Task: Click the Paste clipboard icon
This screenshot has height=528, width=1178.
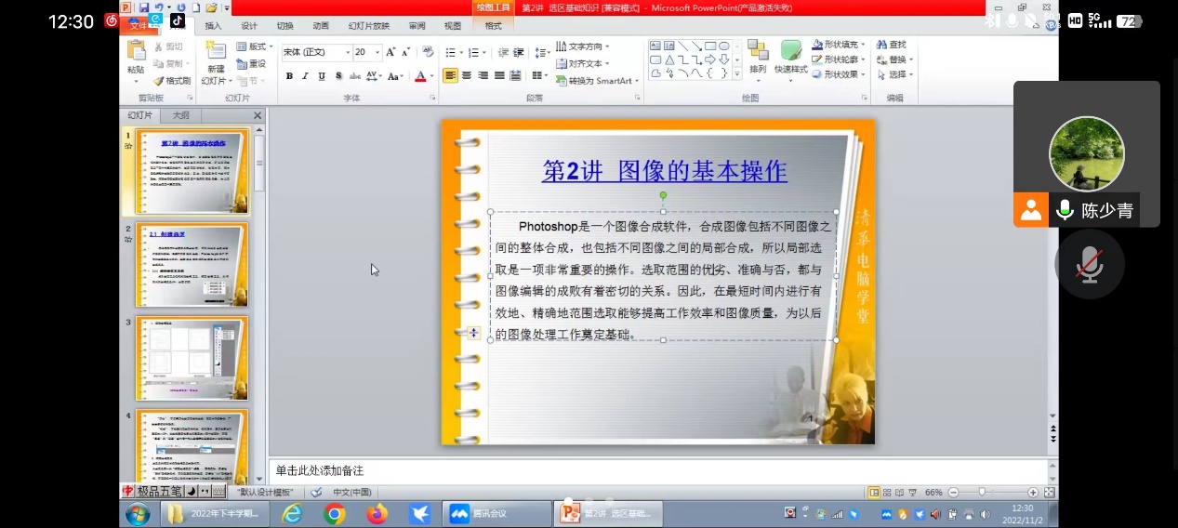Action: [136, 52]
